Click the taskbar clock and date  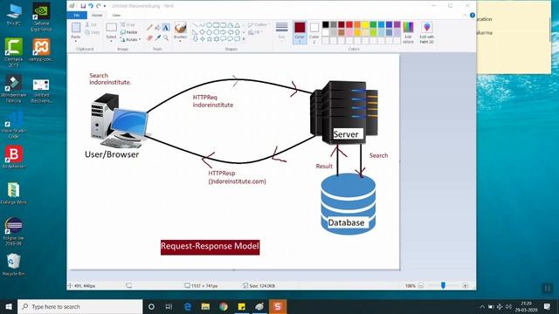(x=526, y=306)
